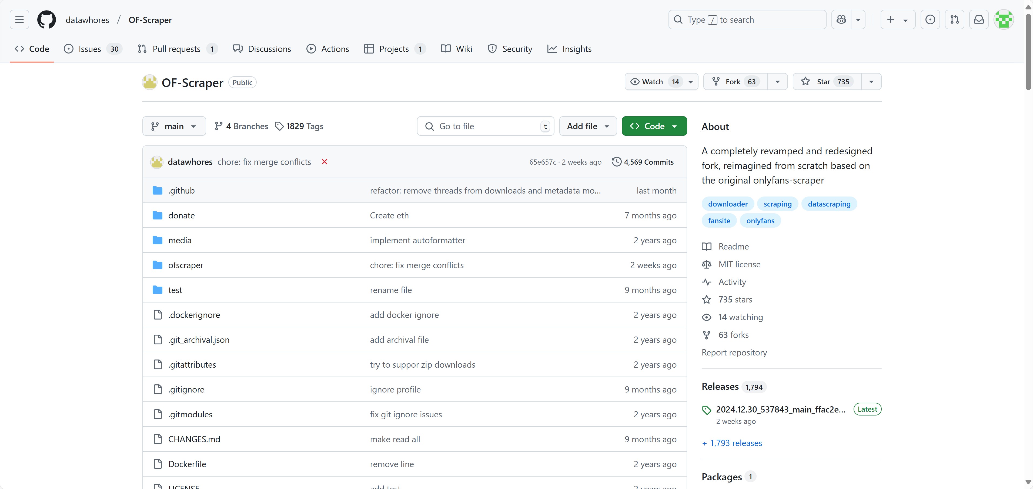Open the MIT license link

click(x=739, y=264)
